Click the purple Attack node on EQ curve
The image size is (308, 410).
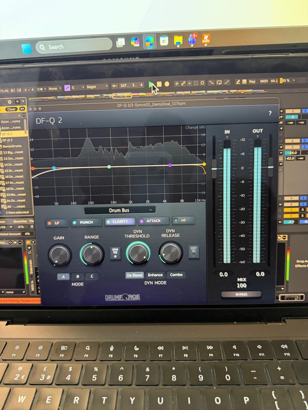click(x=170, y=165)
